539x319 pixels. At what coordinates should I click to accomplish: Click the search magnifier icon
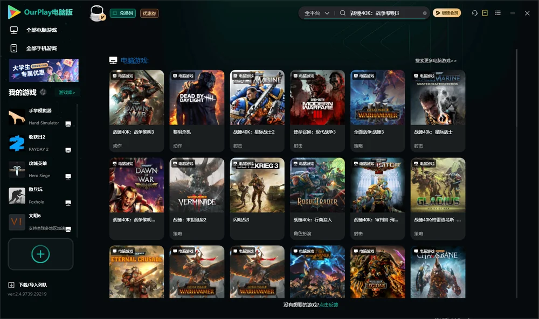point(343,13)
